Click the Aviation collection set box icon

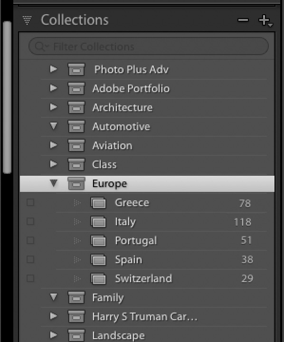(x=76, y=145)
